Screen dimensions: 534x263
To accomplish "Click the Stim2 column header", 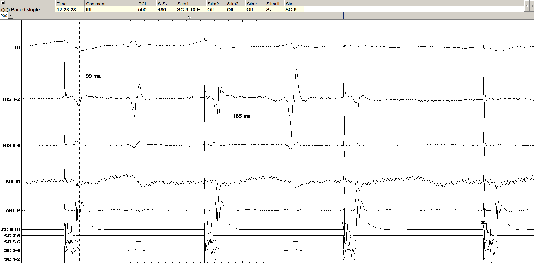I will 216,3.
